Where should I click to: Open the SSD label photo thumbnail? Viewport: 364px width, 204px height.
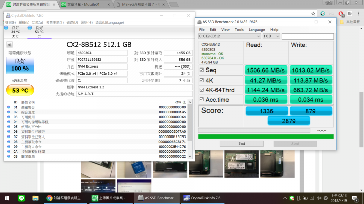[x=242, y=164]
